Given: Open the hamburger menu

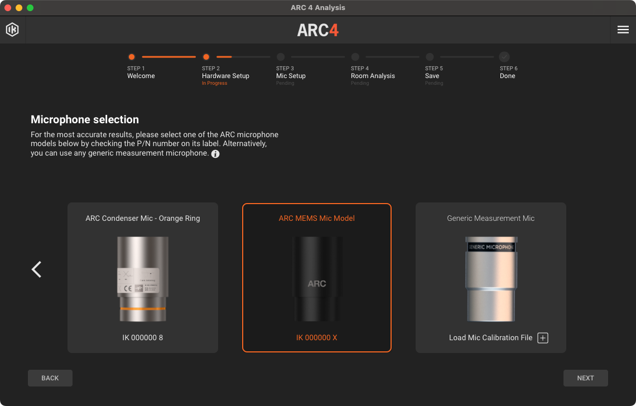Looking at the screenshot, I should pyautogui.click(x=623, y=30).
